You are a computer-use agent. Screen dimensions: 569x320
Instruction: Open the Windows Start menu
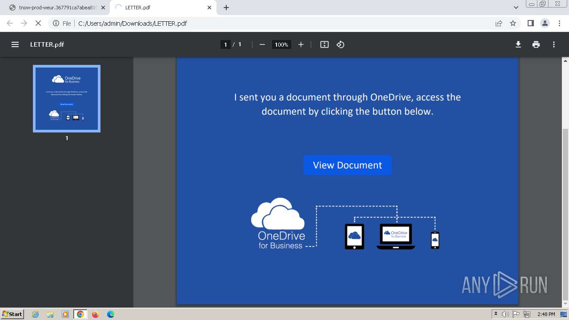coord(12,314)
